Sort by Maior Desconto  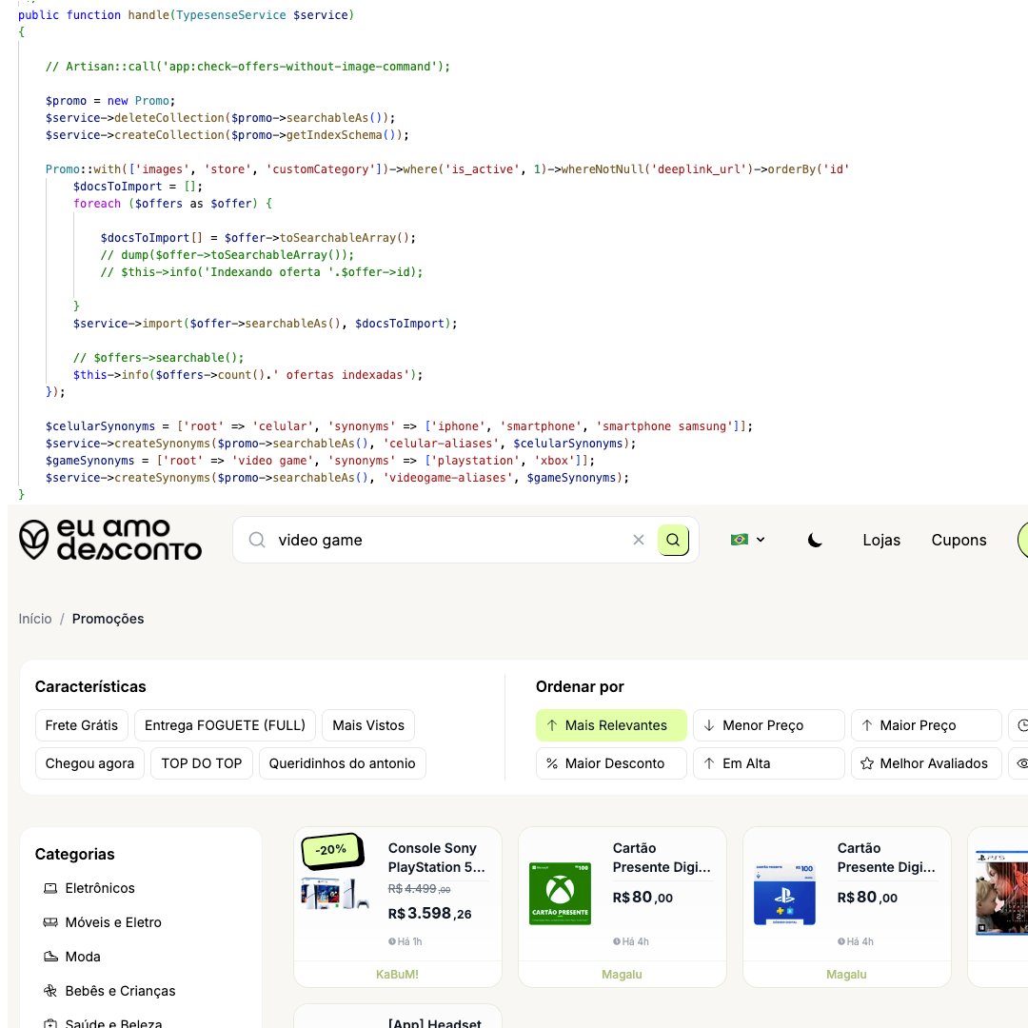[611, 763]
